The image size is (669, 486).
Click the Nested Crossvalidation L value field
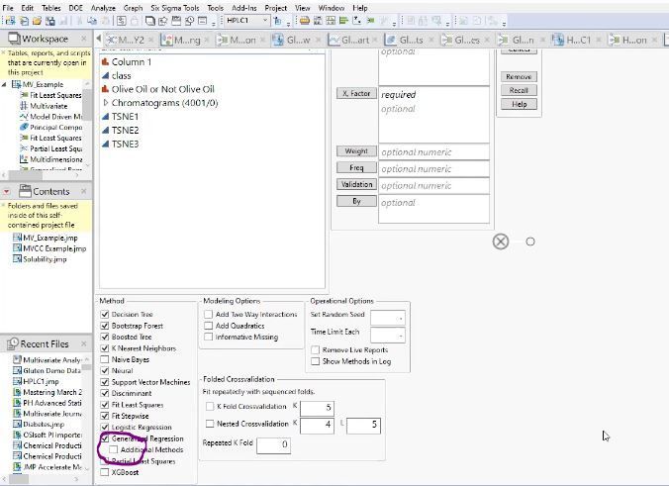[363, 425]
